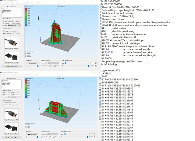Toggle Build table checkbox in the tower window
This screenshot has height=141, width=195.
pyautogui.click(x=4, y=21)
